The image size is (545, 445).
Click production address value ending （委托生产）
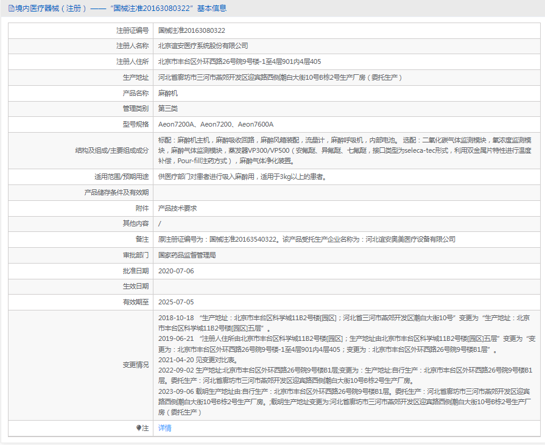pyautogui.click(x=280, y=77)
